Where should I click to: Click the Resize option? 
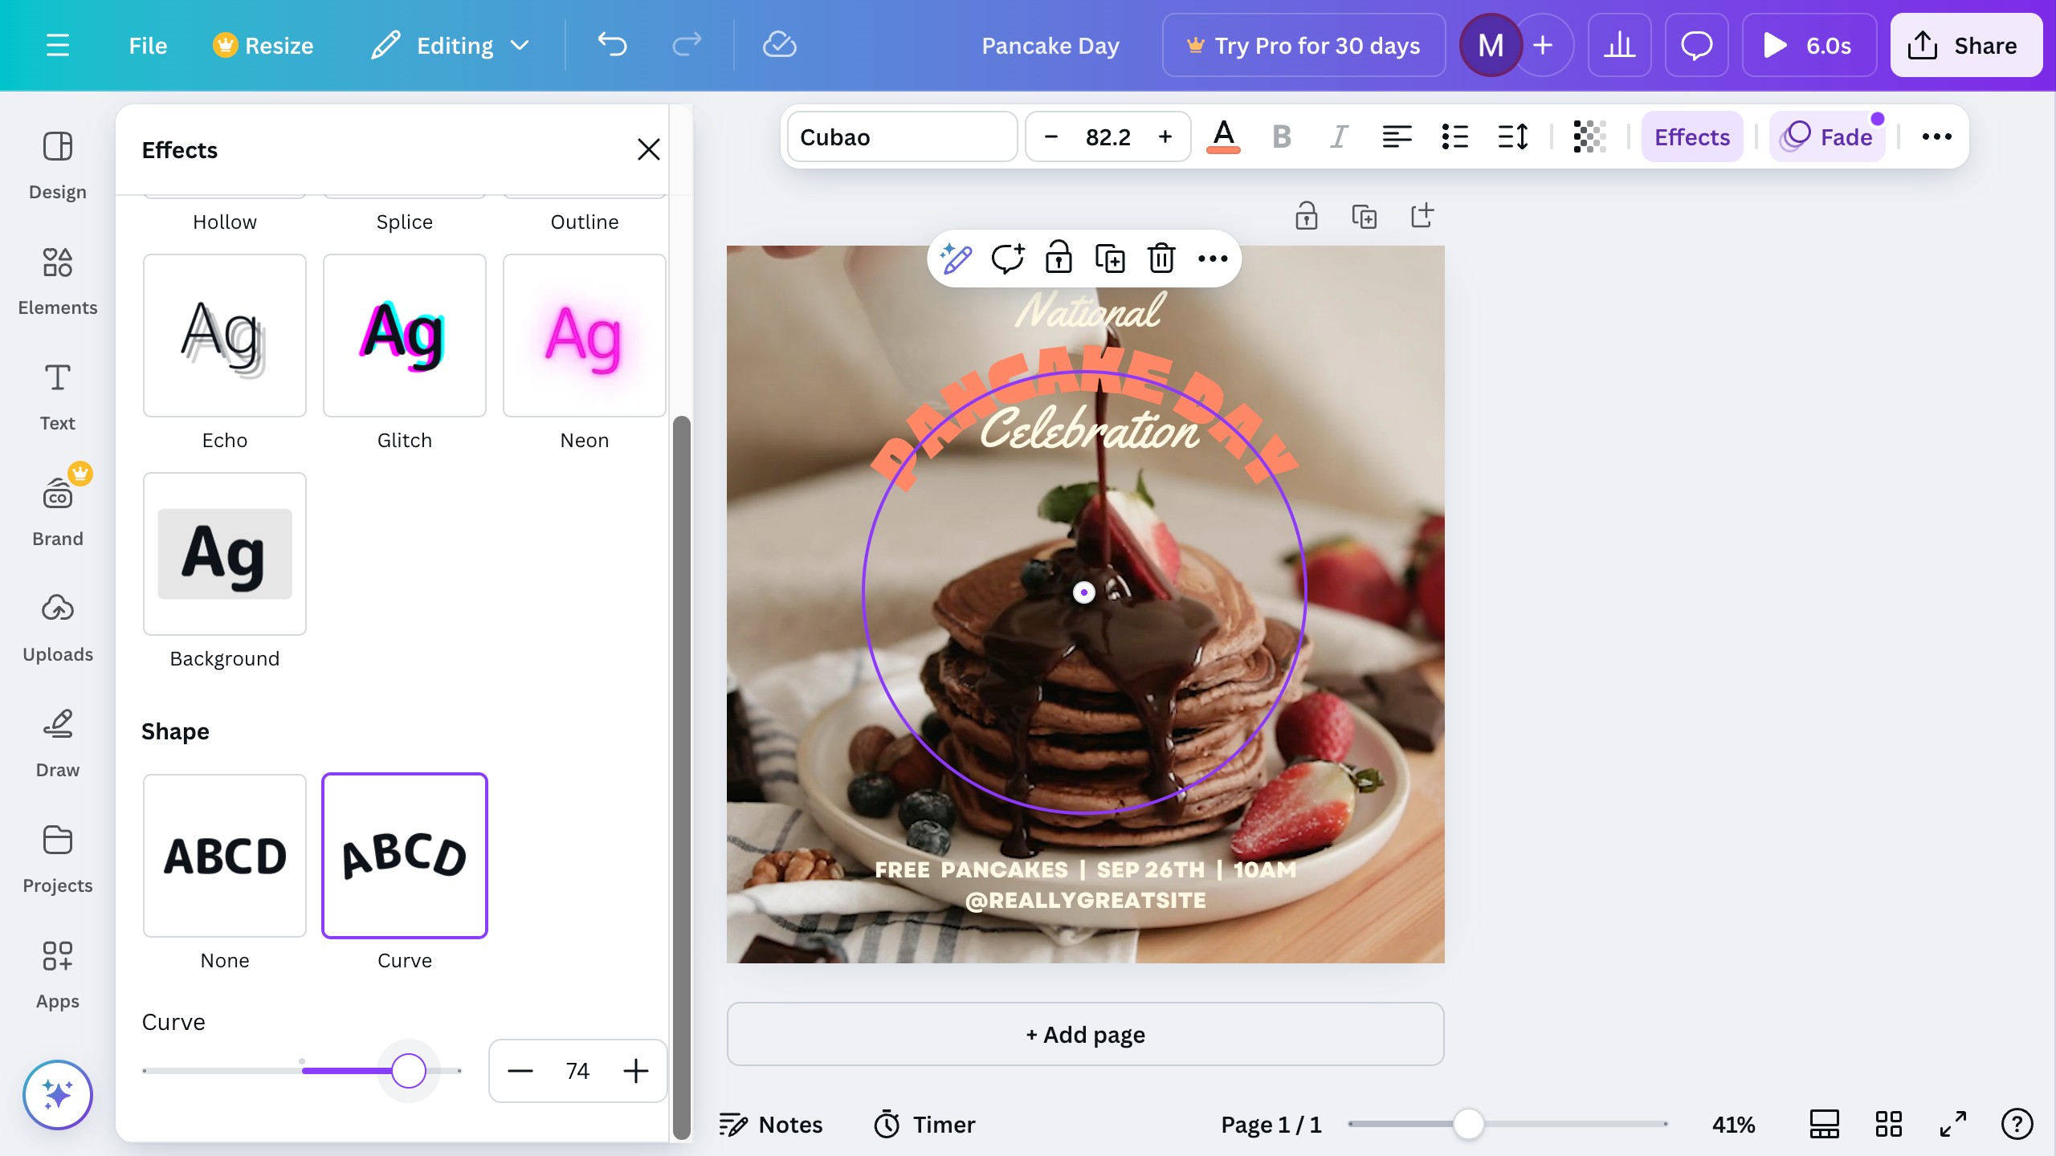click(263, 46)
